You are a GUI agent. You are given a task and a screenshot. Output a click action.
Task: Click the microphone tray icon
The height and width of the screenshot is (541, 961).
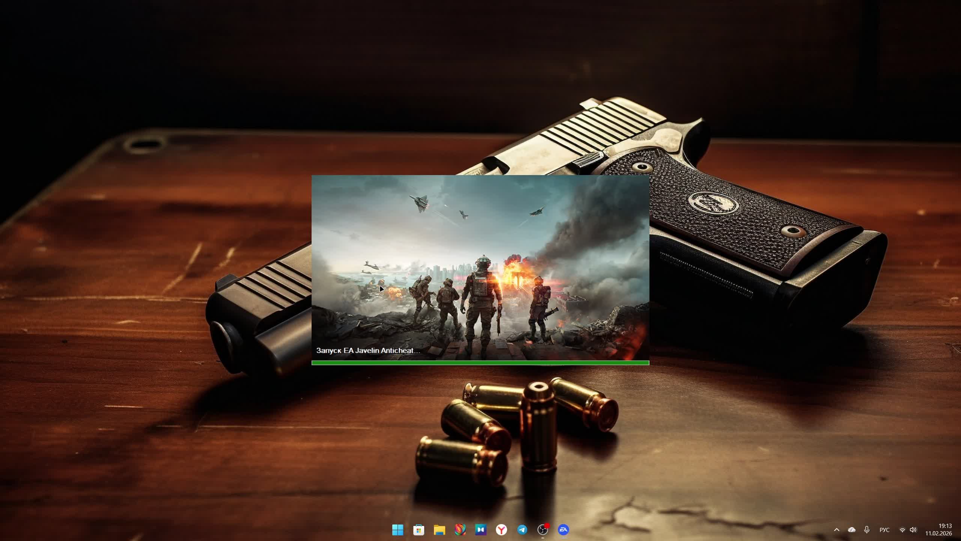867,530
